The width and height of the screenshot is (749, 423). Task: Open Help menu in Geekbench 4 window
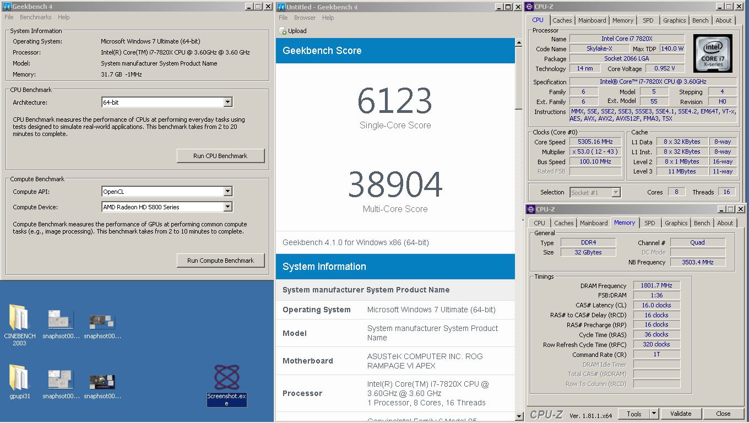pyautogui.click(x=63, y=18)
